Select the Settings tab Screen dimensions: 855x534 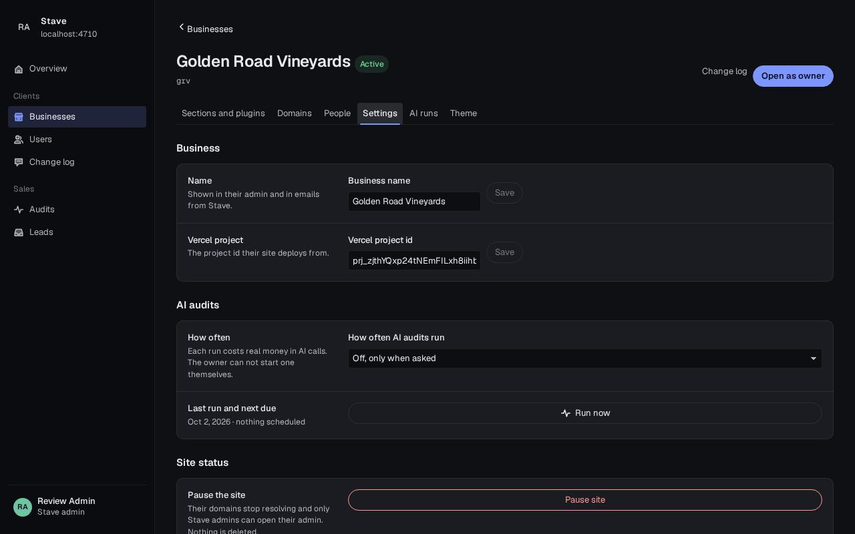(380, 113)
